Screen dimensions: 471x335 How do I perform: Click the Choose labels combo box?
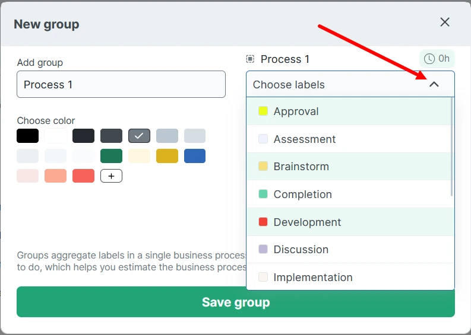[339, 84]
